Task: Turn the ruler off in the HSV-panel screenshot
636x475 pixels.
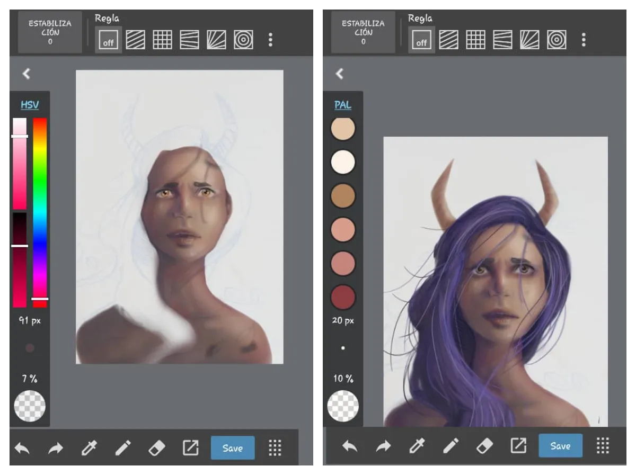Action: pos(108,40)
